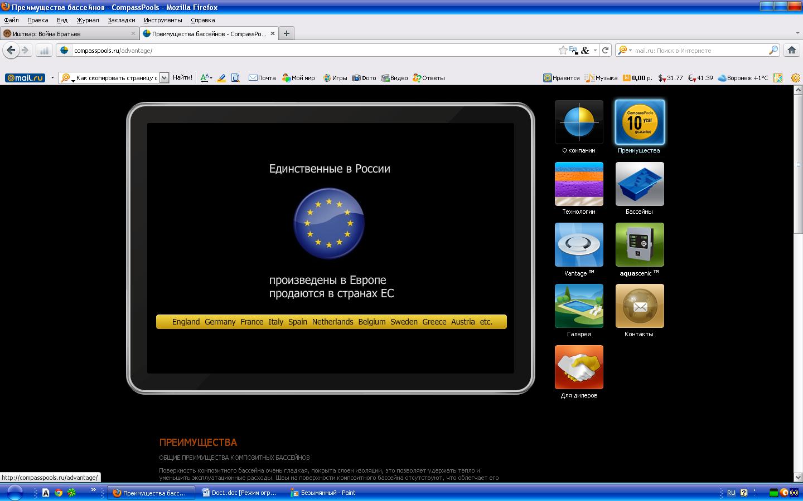Open the search engine selector dropdown
803x501 pixels.
tap(625, 50)
